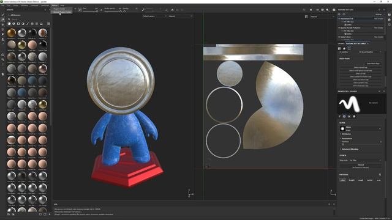Toggle the height channel button

352,180
